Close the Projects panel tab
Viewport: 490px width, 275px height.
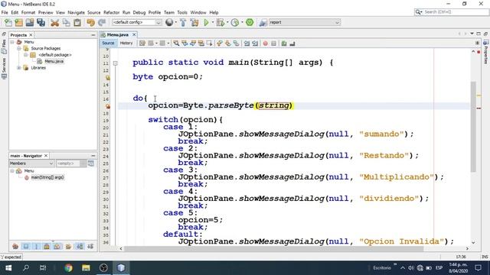click(x=31, y=35)
